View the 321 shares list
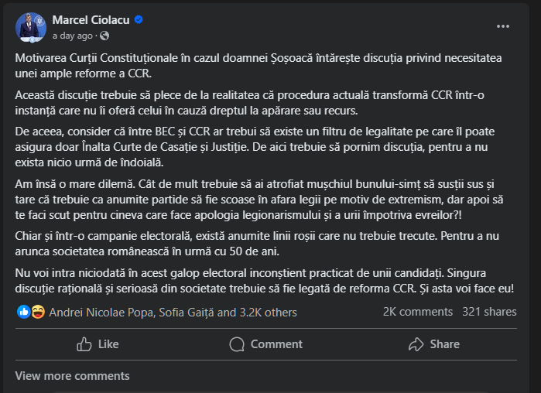This screenshot has width=541, height=393. [x=489, y=312]
